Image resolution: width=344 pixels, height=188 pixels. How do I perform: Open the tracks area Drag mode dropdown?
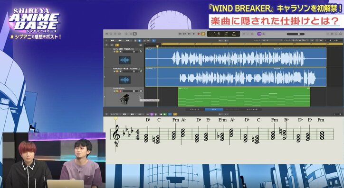click(301, 40)
